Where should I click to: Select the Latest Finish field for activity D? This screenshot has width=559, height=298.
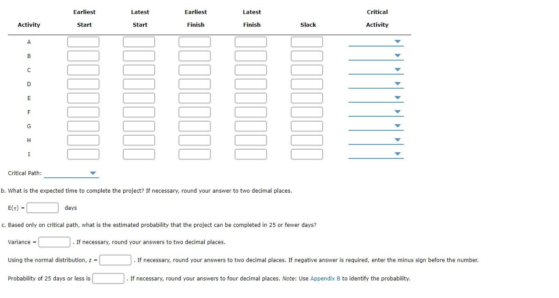click(x=251, y=84)
